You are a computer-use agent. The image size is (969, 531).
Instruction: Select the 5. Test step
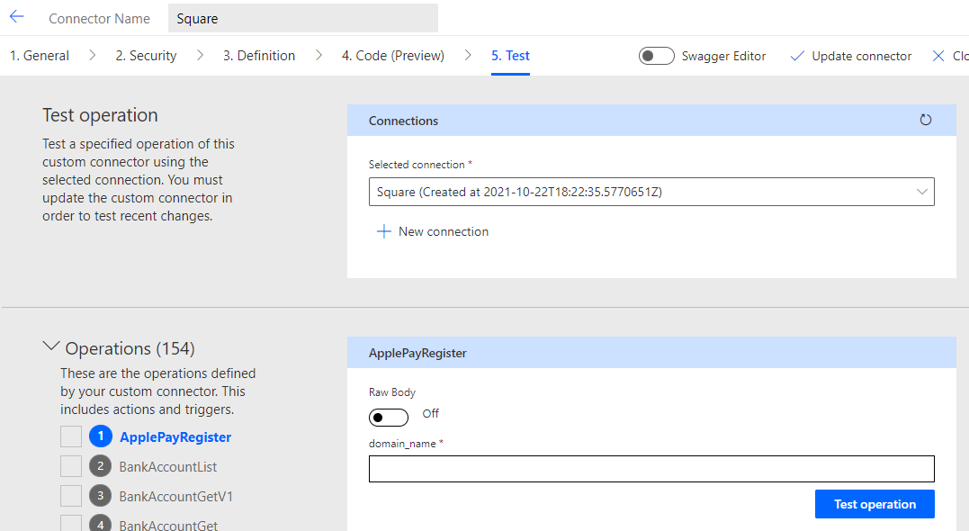(510, 56)
